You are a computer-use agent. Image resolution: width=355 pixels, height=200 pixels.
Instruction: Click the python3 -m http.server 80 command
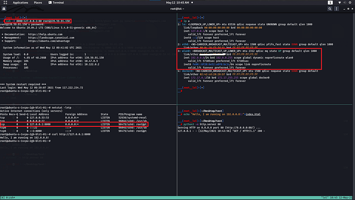pos(202,124)
